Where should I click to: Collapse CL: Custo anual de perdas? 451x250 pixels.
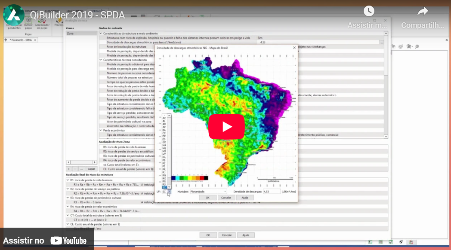click(68, 224)
